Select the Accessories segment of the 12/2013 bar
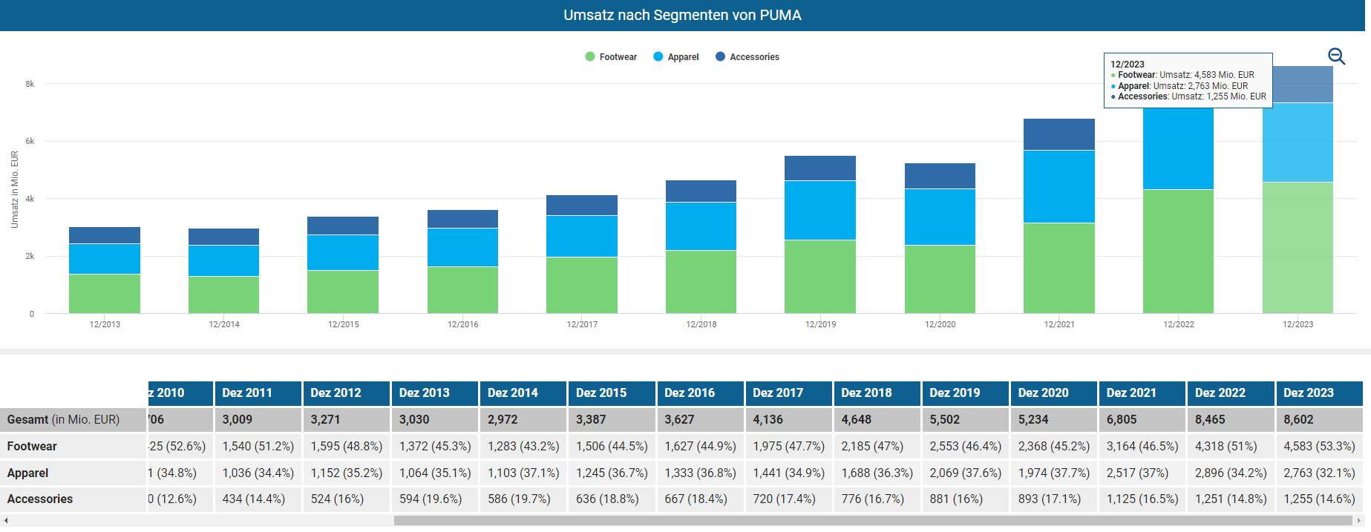 pos(105,236)
